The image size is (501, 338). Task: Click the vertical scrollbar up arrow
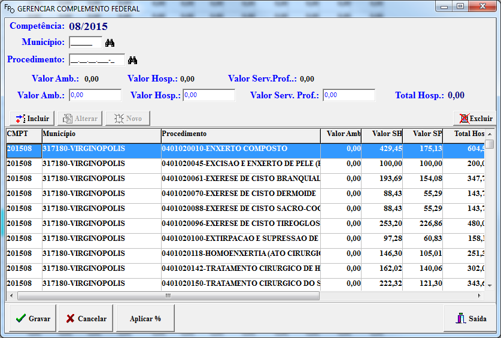490,134
